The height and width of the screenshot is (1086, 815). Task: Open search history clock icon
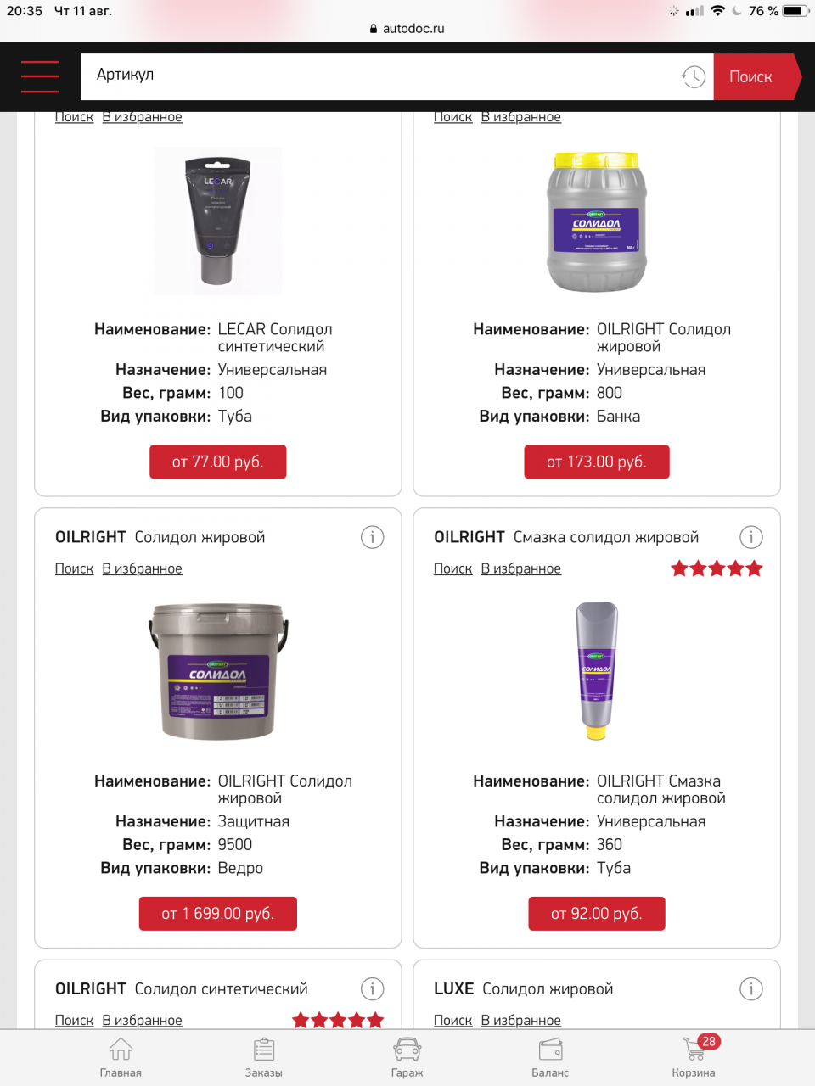[x=694, y=76]
